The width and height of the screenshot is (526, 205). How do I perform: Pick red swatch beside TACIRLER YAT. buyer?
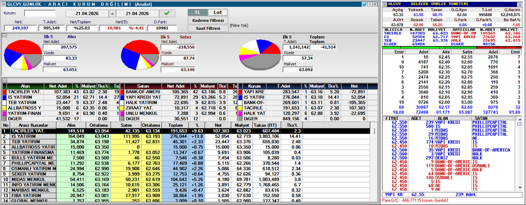4,92
